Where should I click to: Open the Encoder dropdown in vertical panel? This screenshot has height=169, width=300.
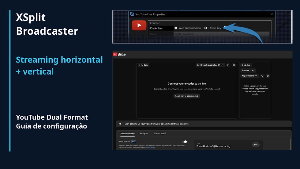tap(248, 71)
